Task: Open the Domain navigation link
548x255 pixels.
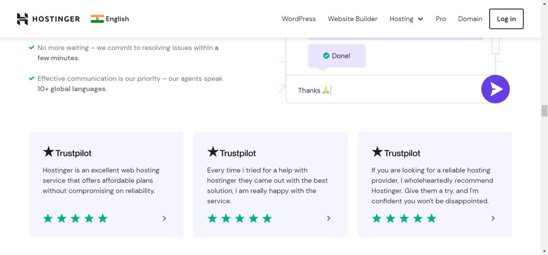Action: coord(470,19)
